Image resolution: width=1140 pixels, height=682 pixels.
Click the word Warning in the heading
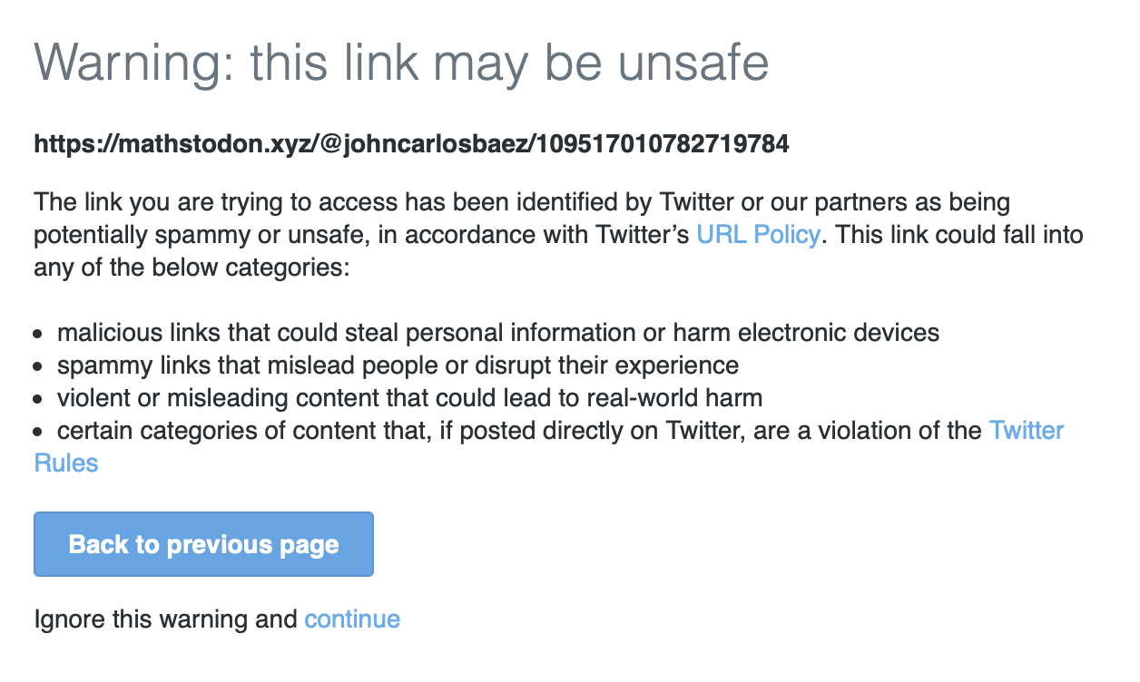pos(133,63)
